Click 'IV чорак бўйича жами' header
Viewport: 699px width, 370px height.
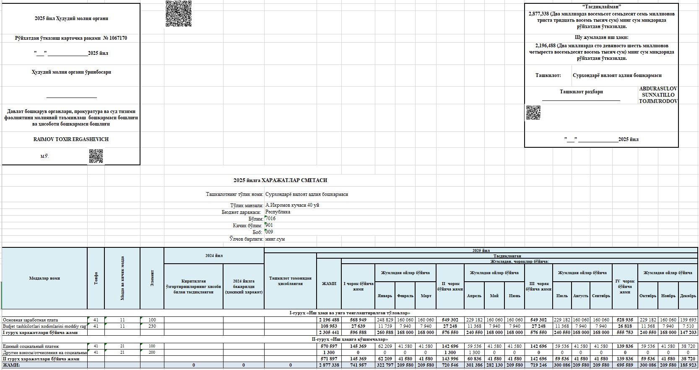[x=625, y=286]
